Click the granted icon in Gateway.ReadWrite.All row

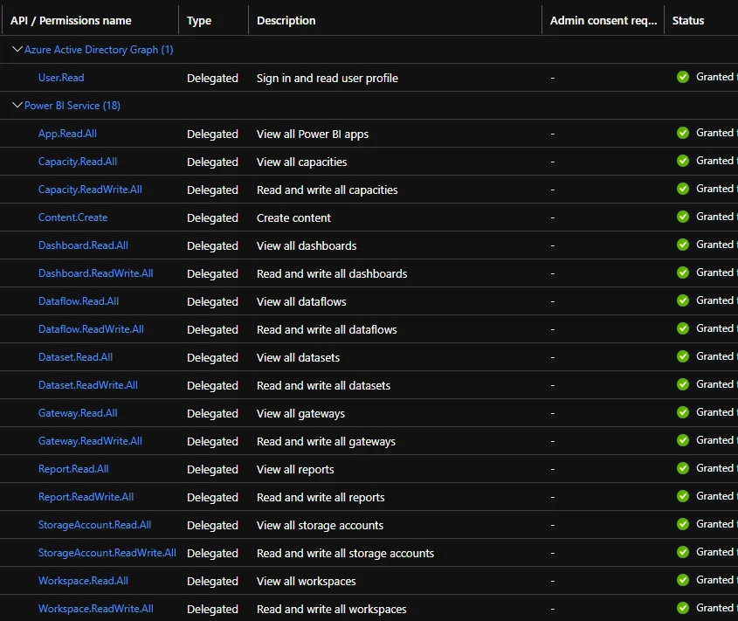click(x=683, y=440)
